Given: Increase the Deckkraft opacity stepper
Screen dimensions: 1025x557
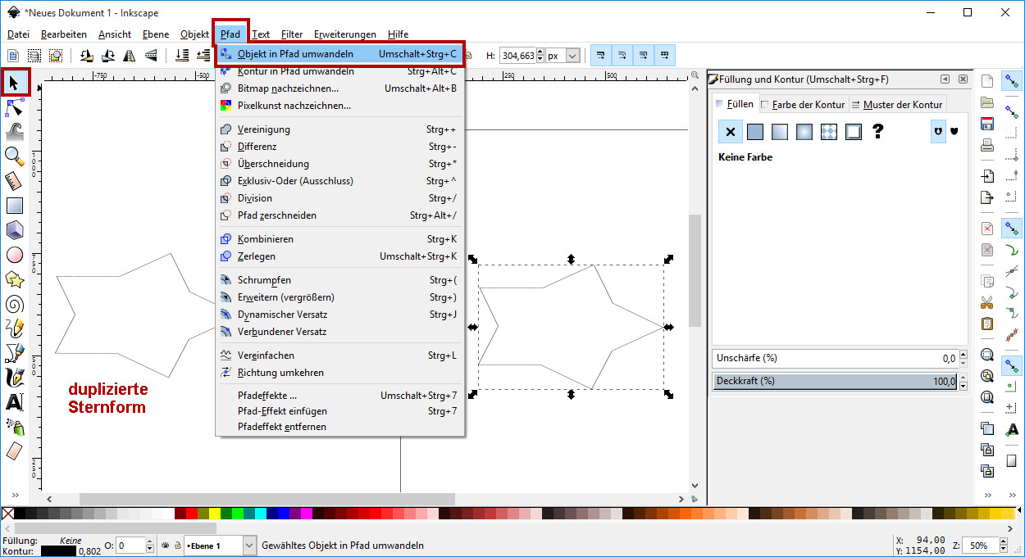Looking at the screenshot, I should pos(963,378).
